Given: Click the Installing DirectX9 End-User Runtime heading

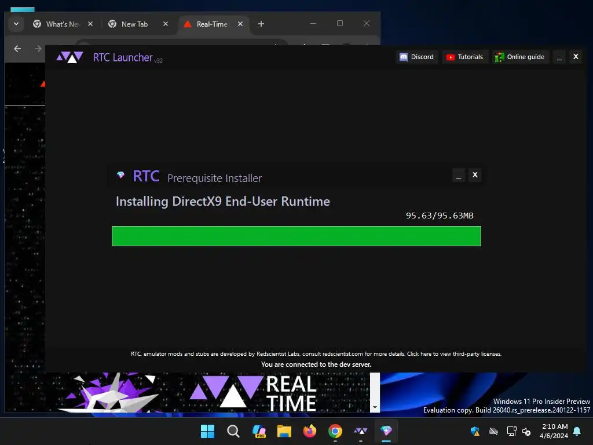Looking at the screenshot, I should pyautogui.click(x=223, y=201).
